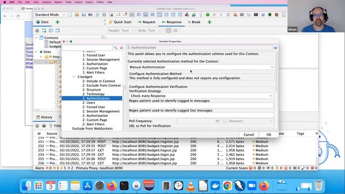Screen dimensions: 345x194
Task: Click the first round icon under the Sites tab
Action: point(37,31)
